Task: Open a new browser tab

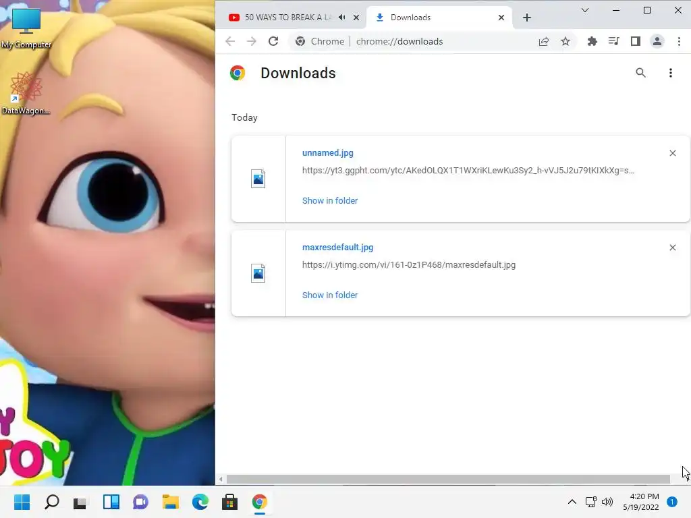Action: click(x=526, y=18)
